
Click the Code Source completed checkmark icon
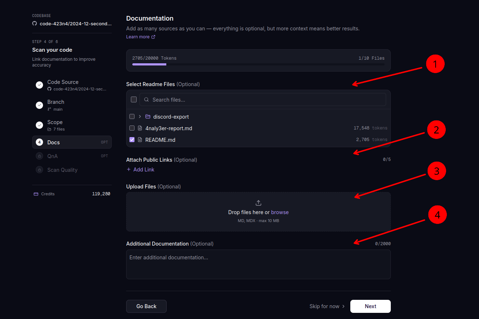[x=39, y=85]
